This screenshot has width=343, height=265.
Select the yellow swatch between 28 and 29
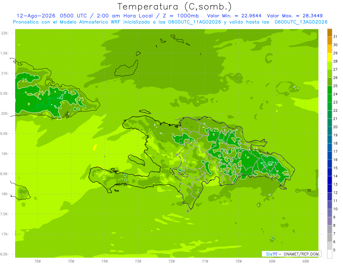[x=330, y=57]
